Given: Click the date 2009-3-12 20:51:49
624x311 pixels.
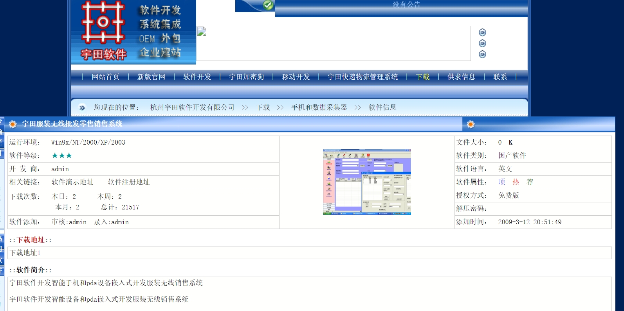Looking at the screenshot, I should click(530, 222).
